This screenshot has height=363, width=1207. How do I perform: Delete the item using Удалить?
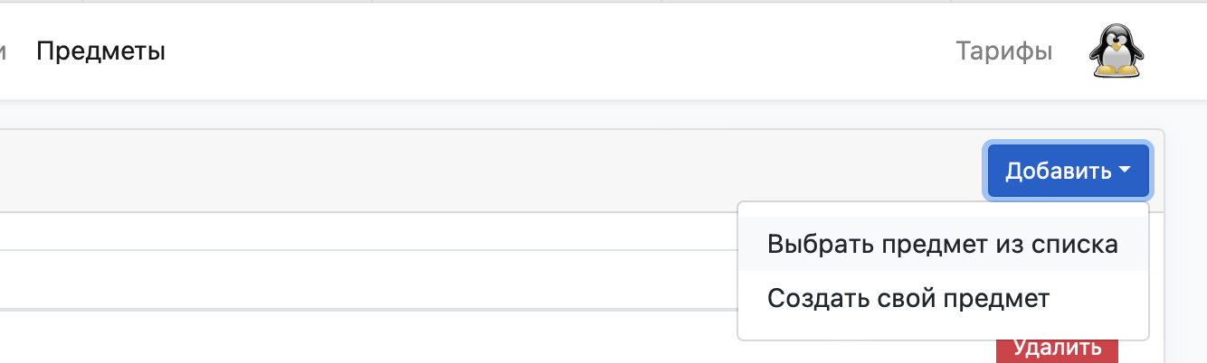click(x=1057, y=349)
